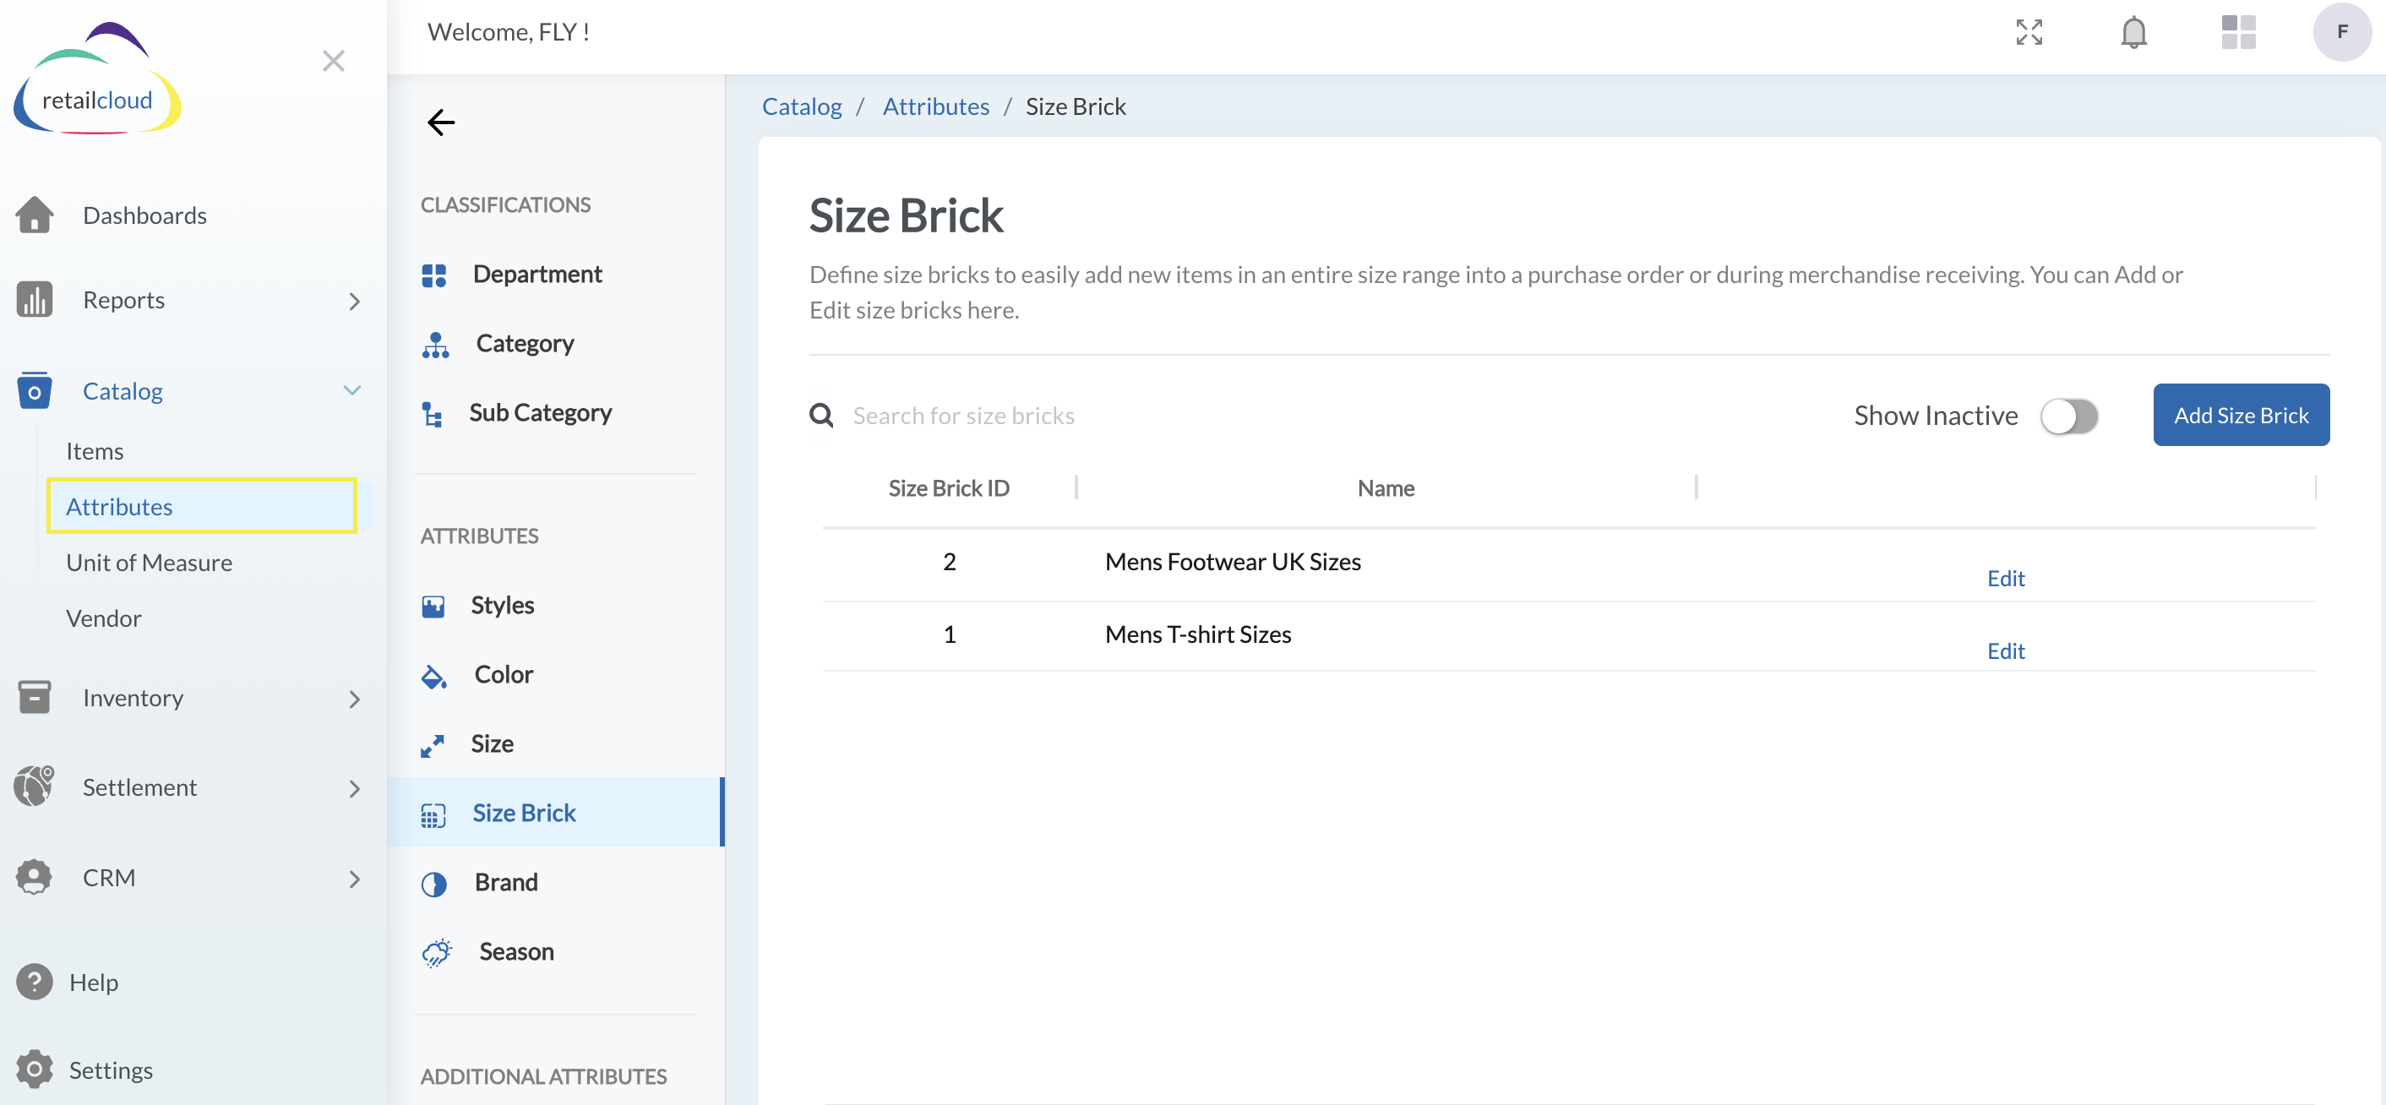Screen dimensions: 2386x1105
Task: Open Season attribute
Action: (516, 951)
